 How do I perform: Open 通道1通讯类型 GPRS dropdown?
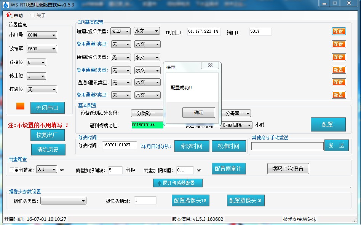pos(120,31)
